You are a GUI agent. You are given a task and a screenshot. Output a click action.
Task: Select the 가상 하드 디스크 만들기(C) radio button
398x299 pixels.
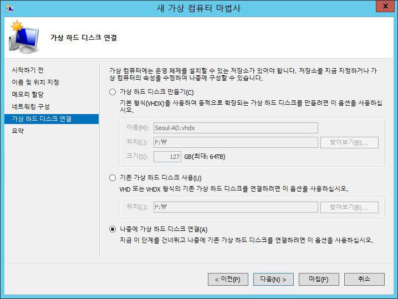point(113,92)
